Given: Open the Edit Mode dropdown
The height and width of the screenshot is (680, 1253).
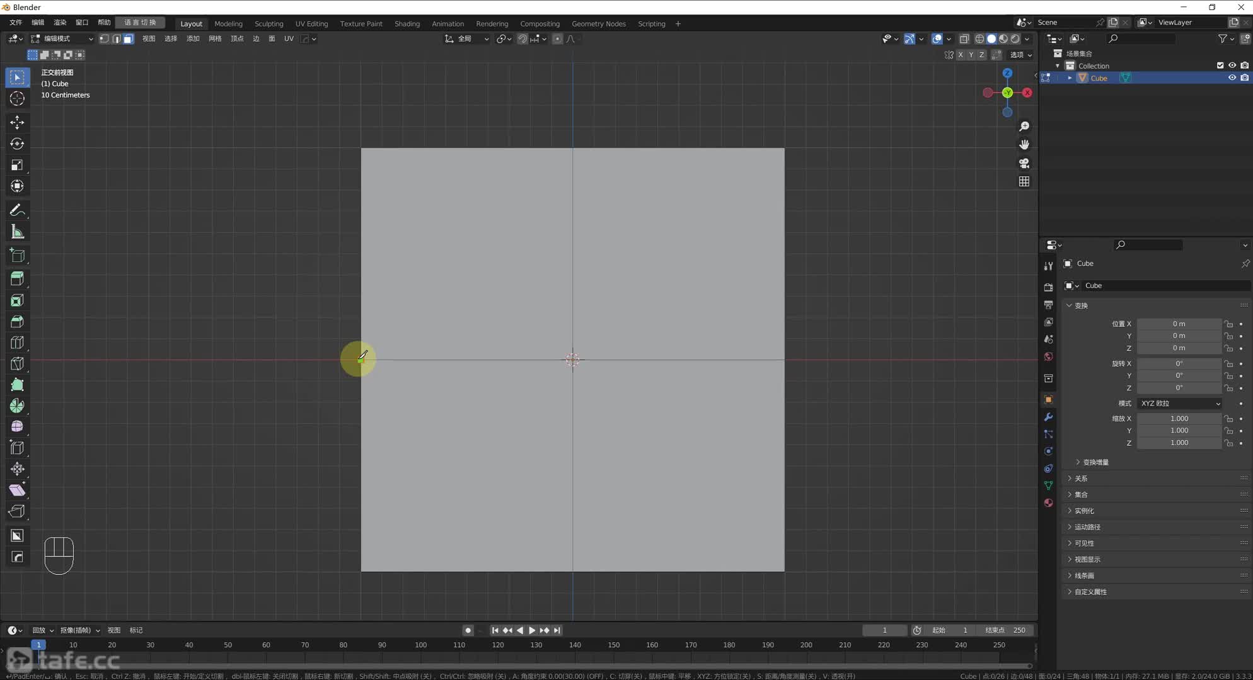Looking at the screenshot, I should tap(62, 39).
